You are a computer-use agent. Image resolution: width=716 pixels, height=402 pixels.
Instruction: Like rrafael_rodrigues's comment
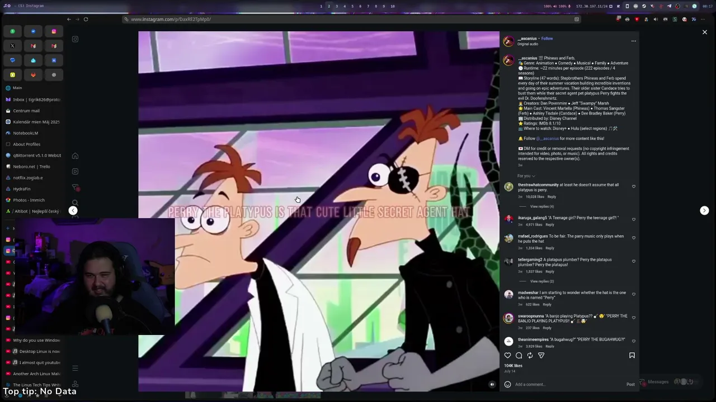click(633, 238)
